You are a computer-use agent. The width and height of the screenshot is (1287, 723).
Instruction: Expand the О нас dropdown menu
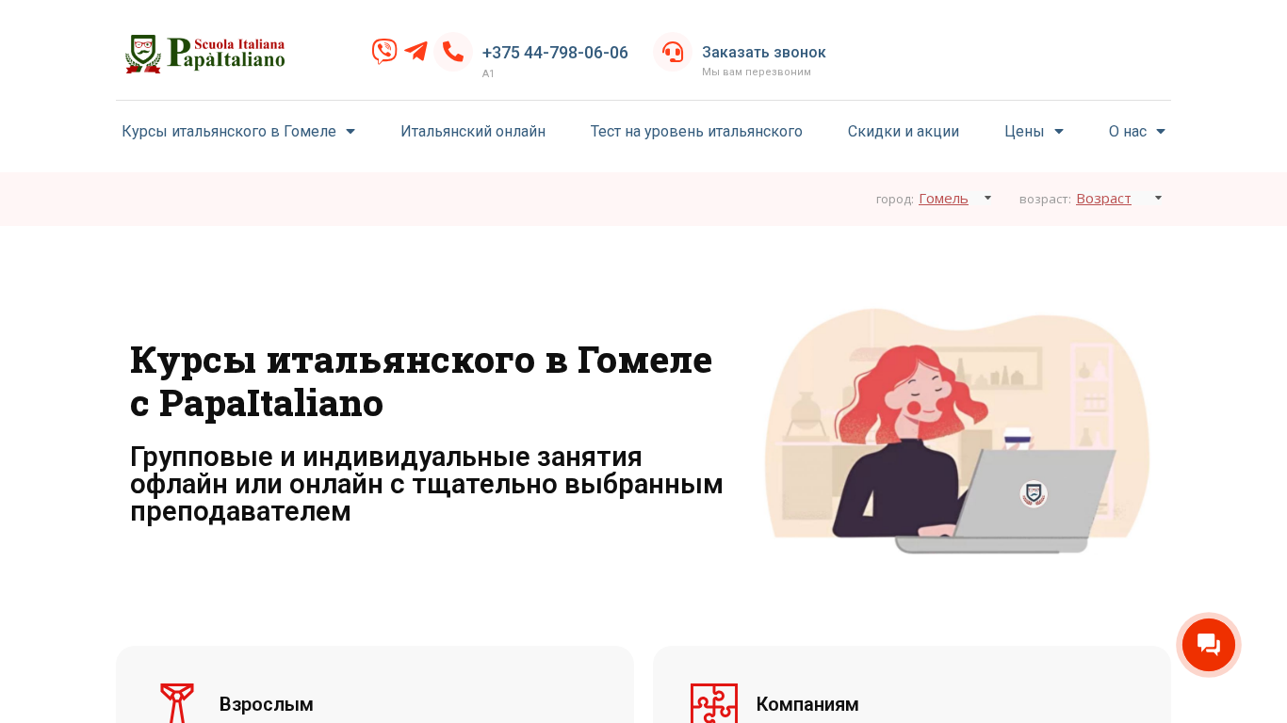click(1137, 132)
